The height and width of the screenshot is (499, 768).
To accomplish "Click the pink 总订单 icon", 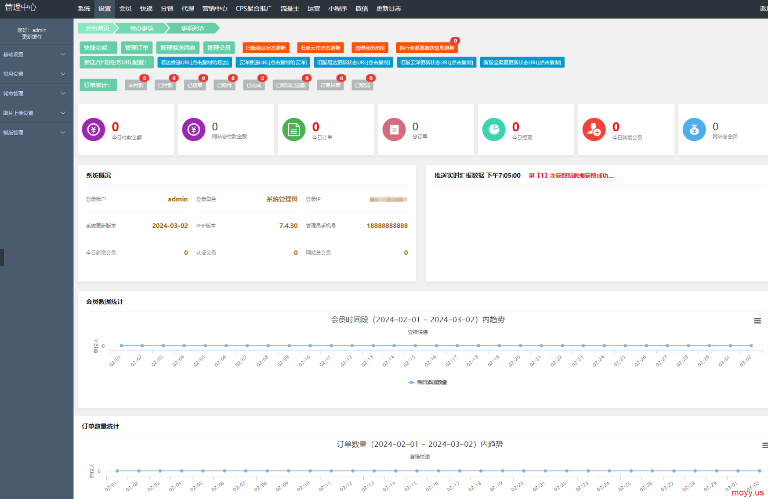I will click(x=394, y=129).
